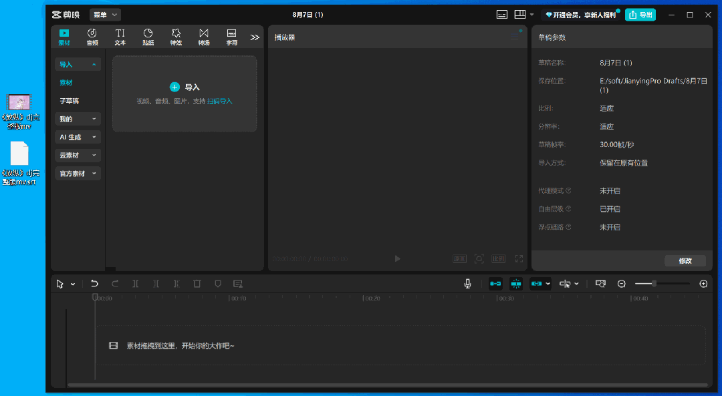Click the timeline horizontal scrollbar
The image size is (722, 396).
coord(388,385)
